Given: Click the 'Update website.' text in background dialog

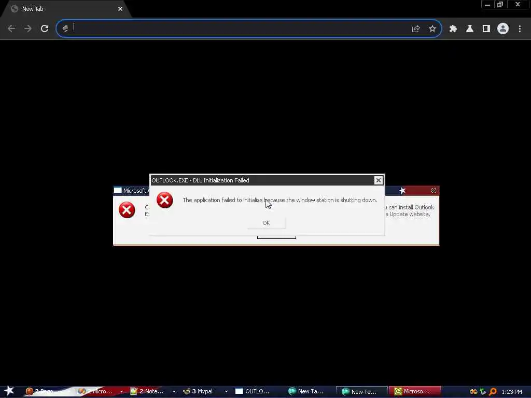Looking at the screenshot, I should click(410, 214).
